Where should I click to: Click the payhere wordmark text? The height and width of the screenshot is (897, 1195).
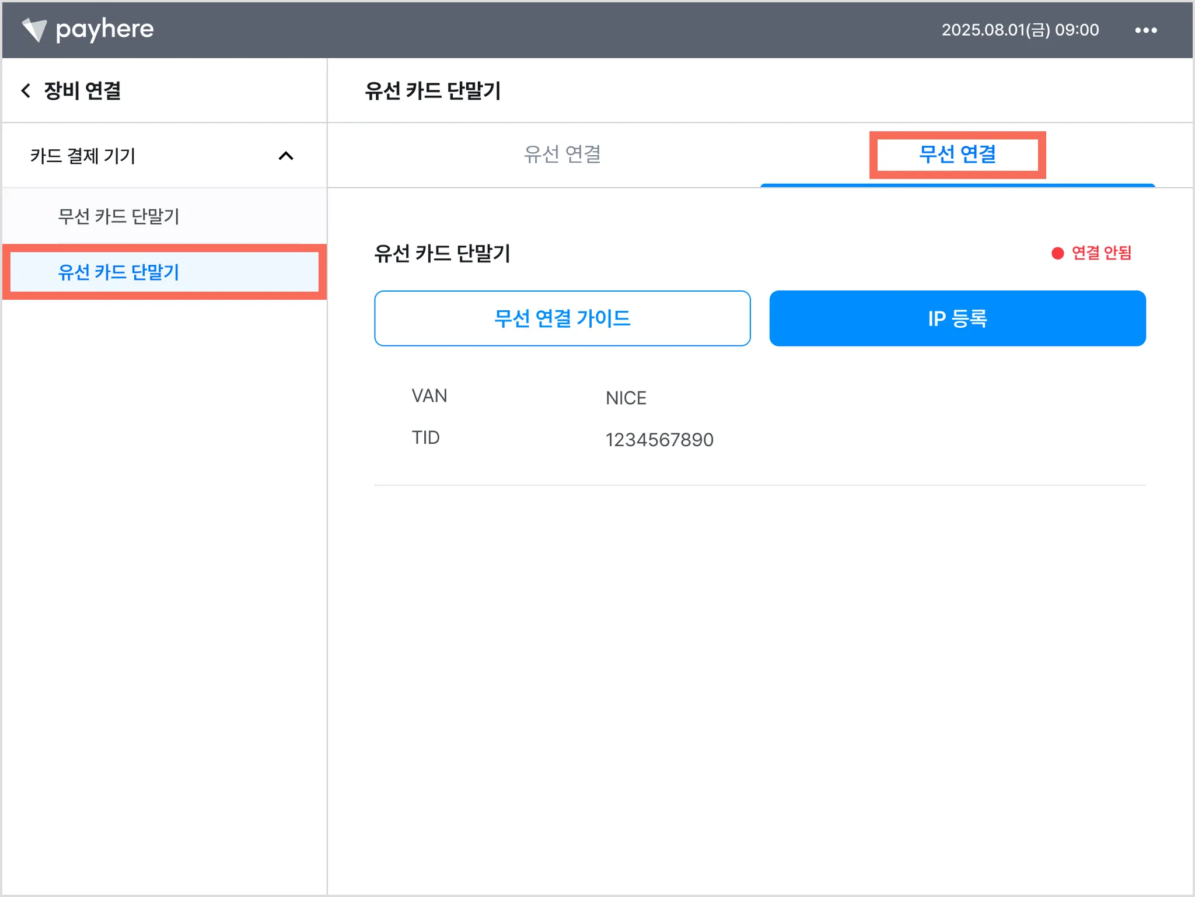coord(104,29)
